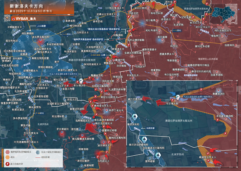
Task: Click the P-85路线 road label
Action: coord(40,113)
